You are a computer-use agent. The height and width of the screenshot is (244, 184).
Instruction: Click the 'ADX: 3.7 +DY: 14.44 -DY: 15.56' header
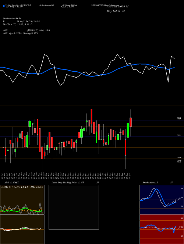[22, 187]
